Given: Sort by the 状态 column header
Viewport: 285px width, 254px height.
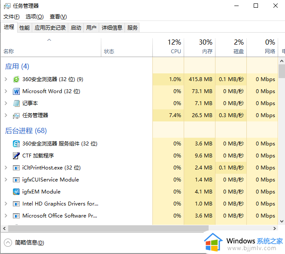Looking at the screenshot, I should point(127,48).
